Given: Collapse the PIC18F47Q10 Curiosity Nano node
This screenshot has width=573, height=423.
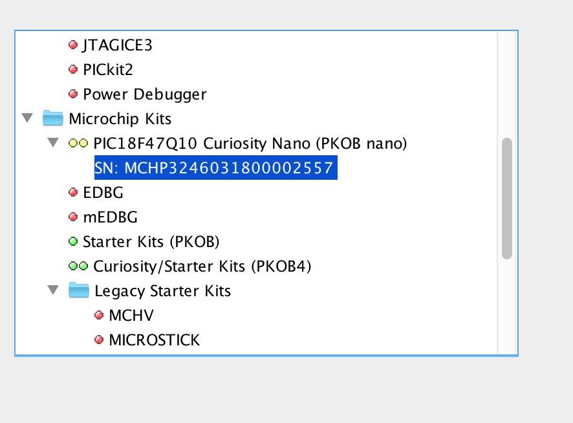Looking at the screenshot, I should point(53,143).
